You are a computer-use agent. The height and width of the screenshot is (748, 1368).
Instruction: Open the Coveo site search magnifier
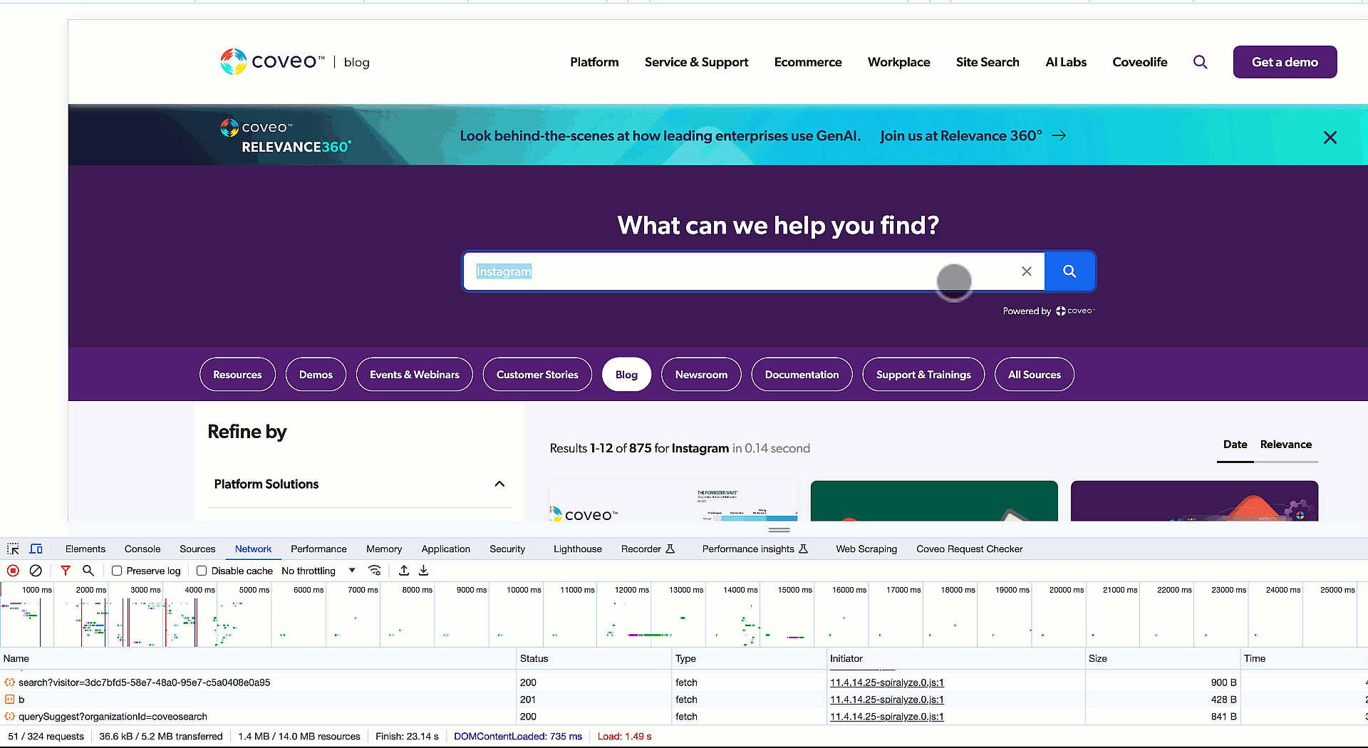pyautogui.click(x=1201, y=62)
